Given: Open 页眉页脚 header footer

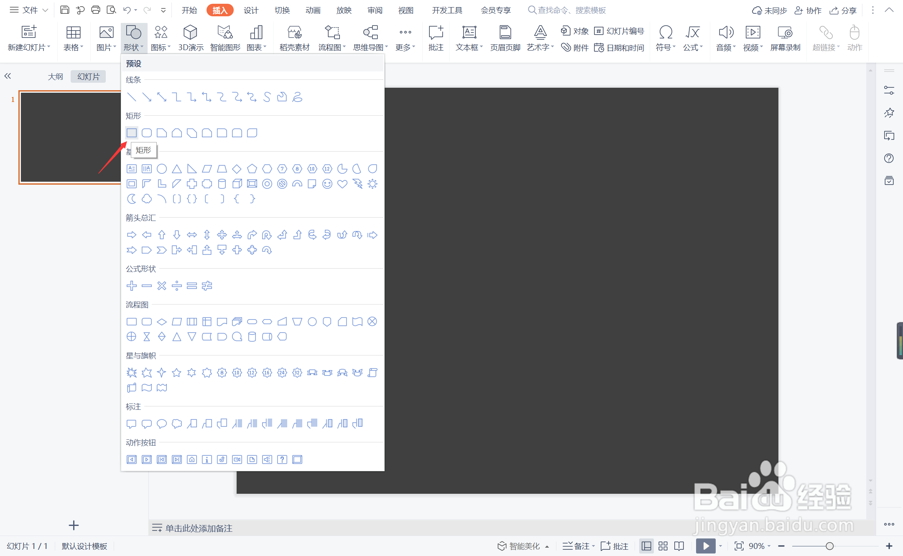Looking at the screenshot, I should coord(505,38).
